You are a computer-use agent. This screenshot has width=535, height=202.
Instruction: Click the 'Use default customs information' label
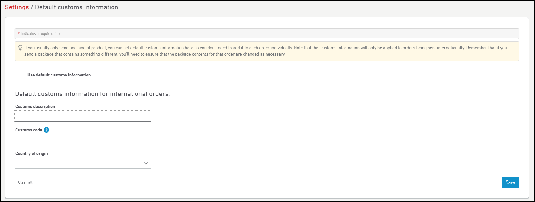click(59, 75)
